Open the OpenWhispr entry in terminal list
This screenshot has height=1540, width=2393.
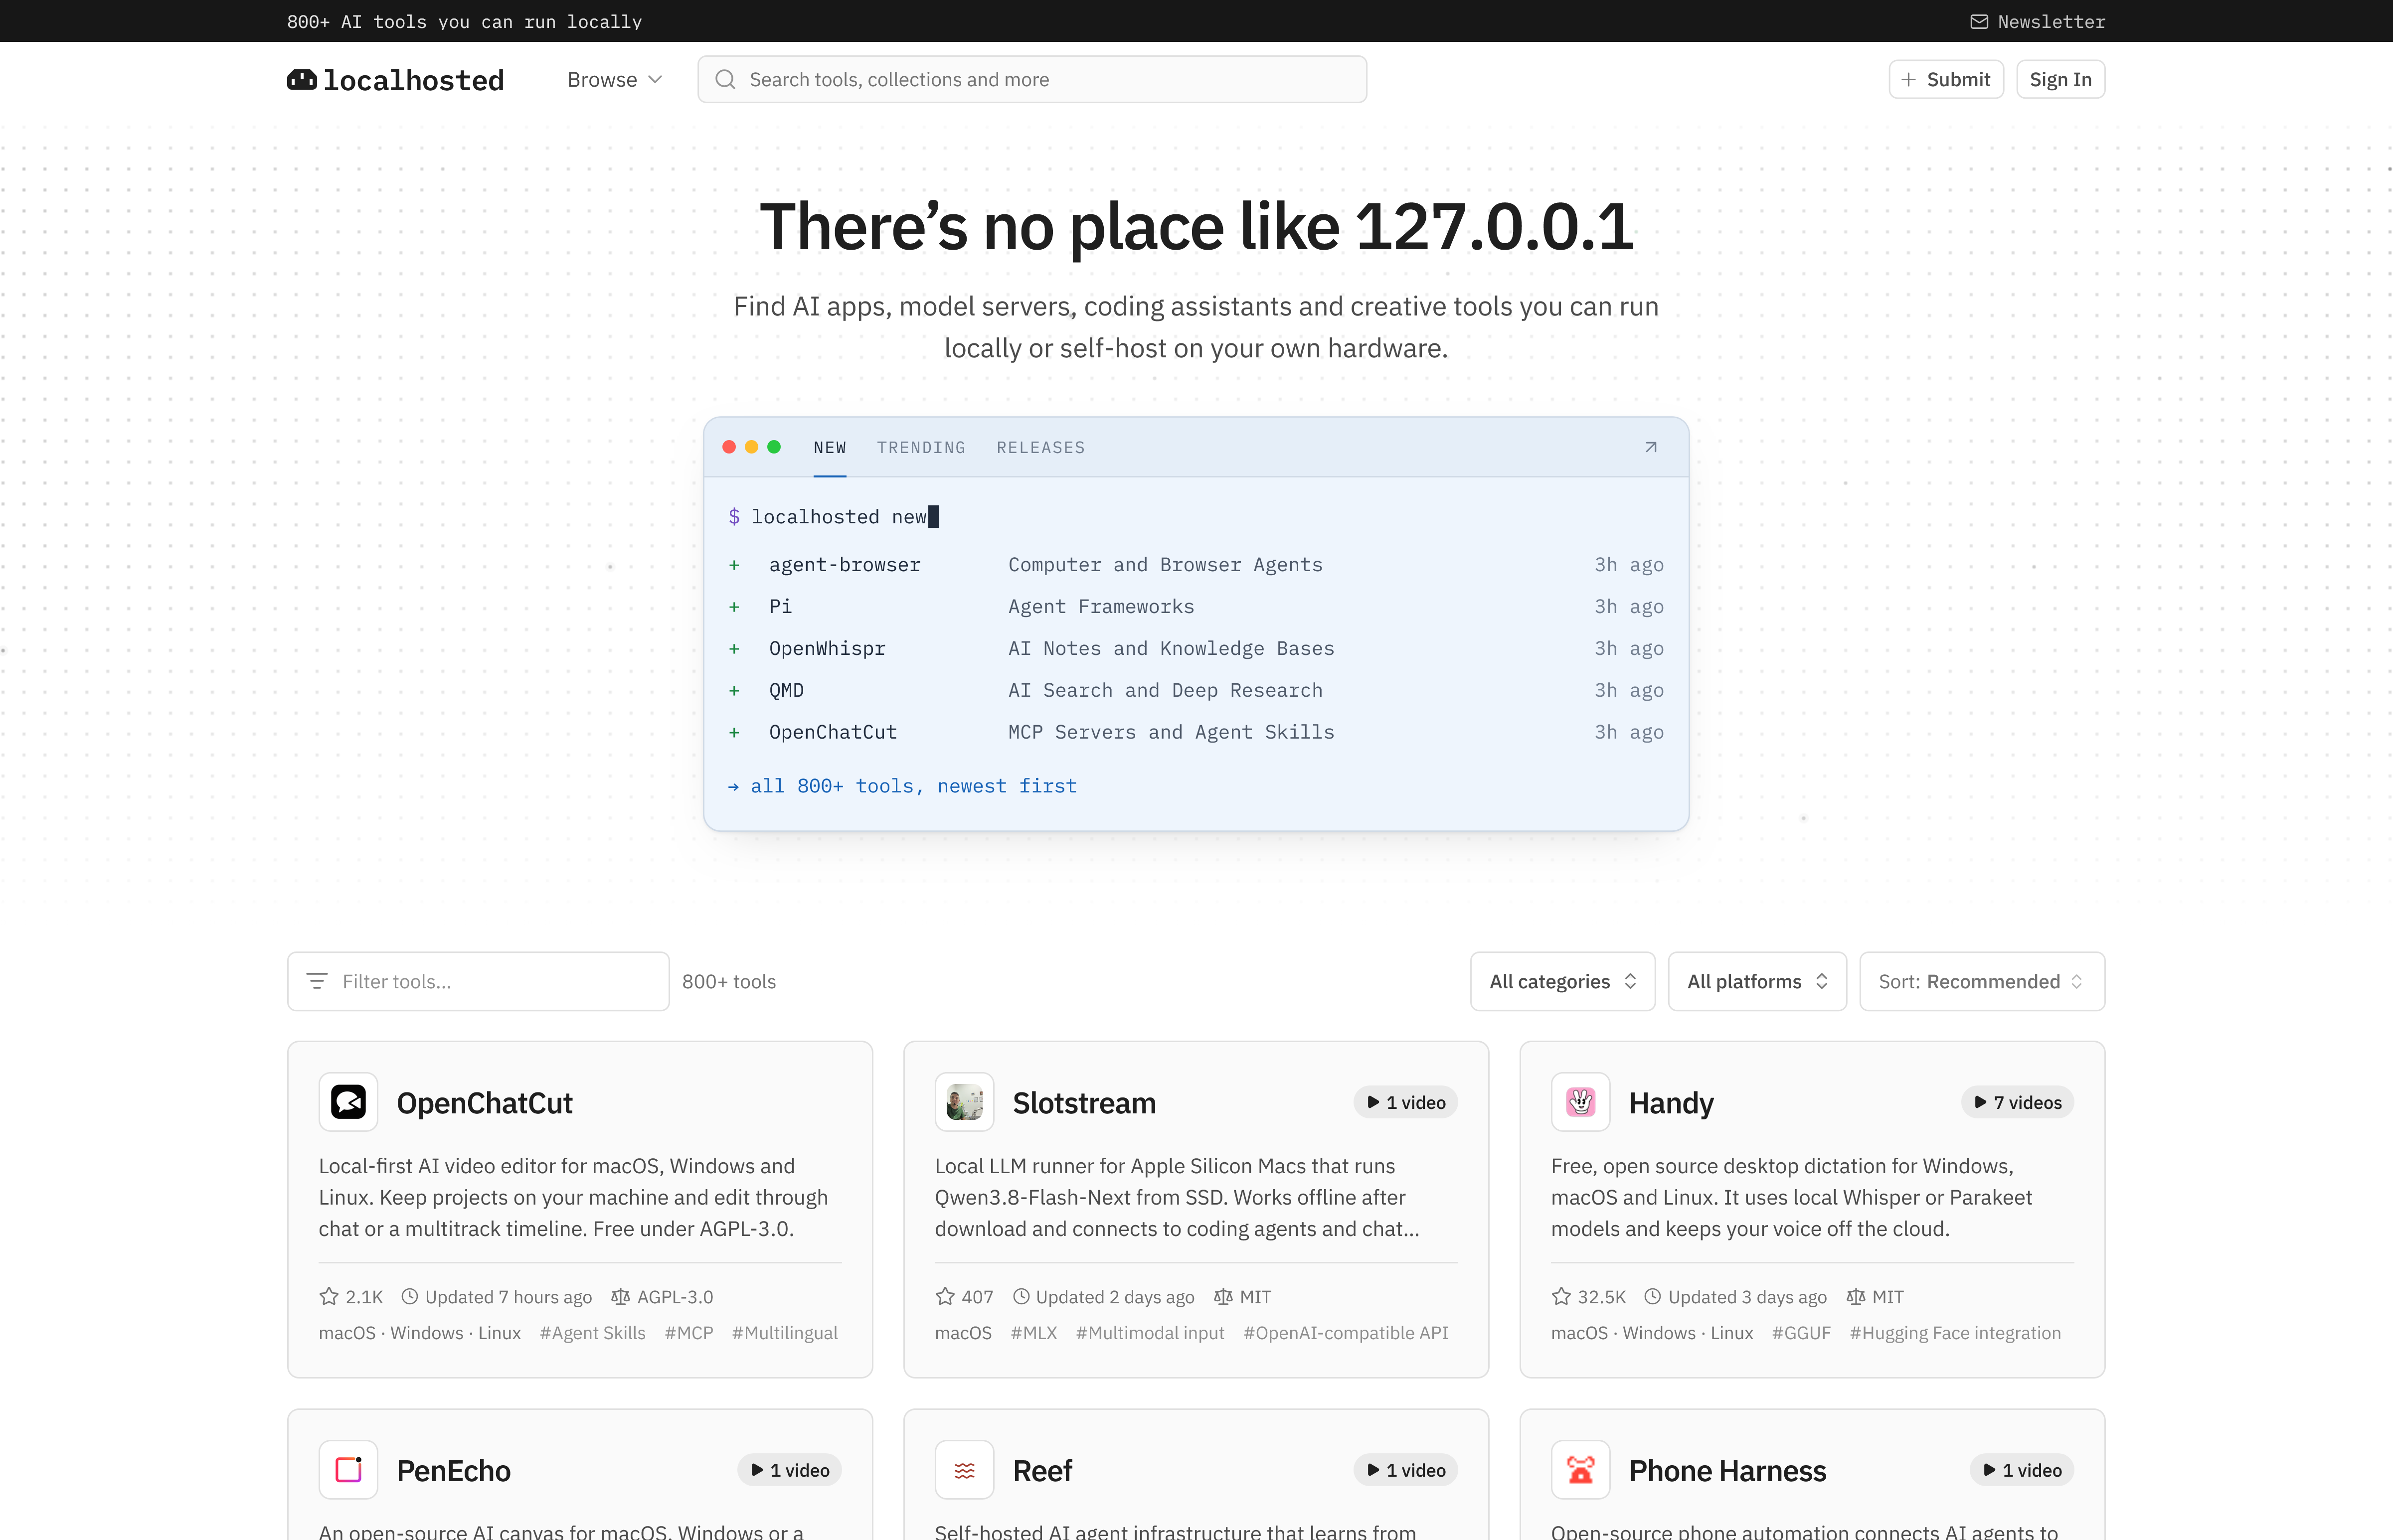coord(1196,649)
